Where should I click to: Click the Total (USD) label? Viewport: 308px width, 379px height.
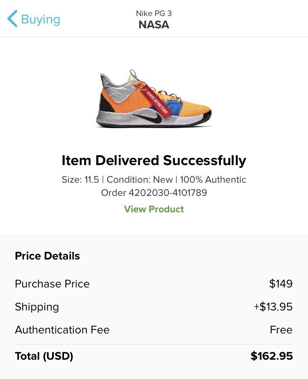pyautogui.click(x=44, y=356)
